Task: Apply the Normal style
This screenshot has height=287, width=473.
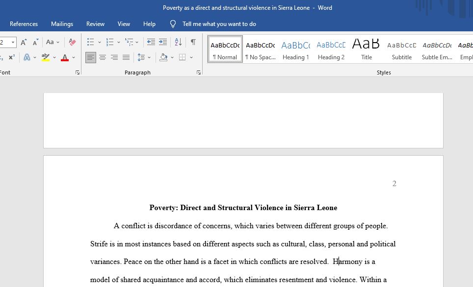Action: pos(225,49)
